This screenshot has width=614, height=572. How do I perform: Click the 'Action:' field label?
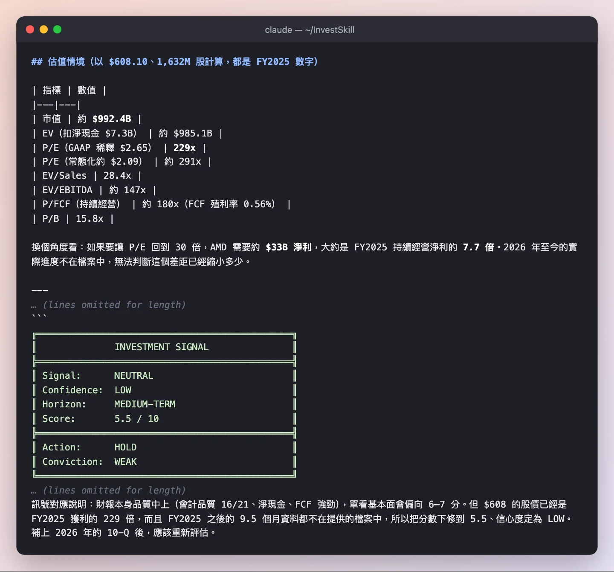click(61, 447)
